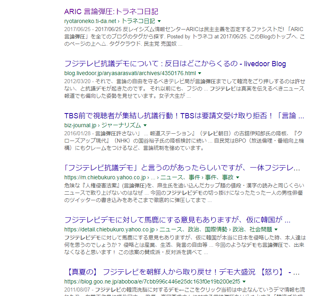Click the breadcrumb 'biz-journal.jp › ジャーナリズム'

coord(103,125)
